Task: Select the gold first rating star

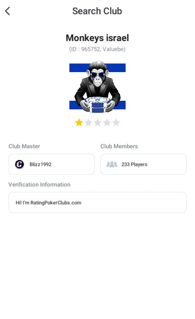Action: [x=79, y=122]
